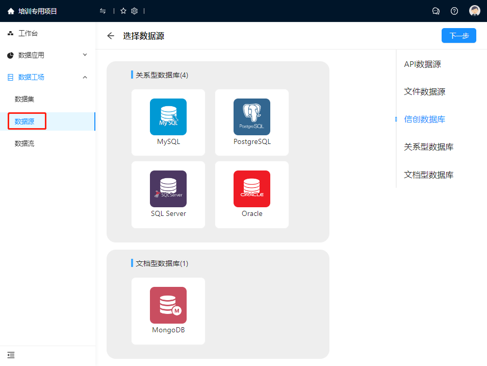Screen dimensions: 487x366
Task: Choose the PostgreSQL data source icon
Action: point(252,117)
